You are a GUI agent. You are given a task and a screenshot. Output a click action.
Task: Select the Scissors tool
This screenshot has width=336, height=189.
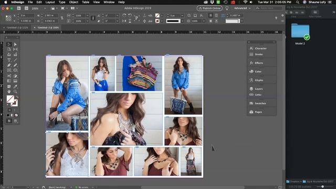[x=9, y=76]
